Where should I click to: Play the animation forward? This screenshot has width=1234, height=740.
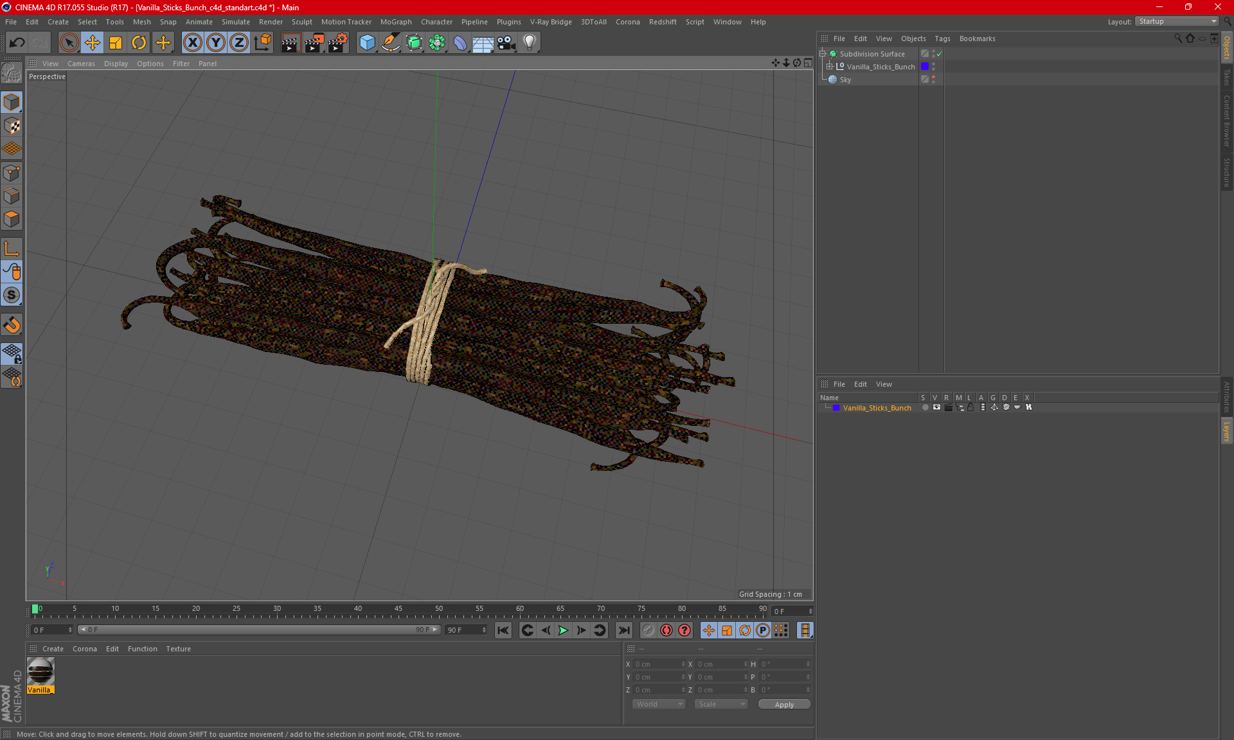563,630
